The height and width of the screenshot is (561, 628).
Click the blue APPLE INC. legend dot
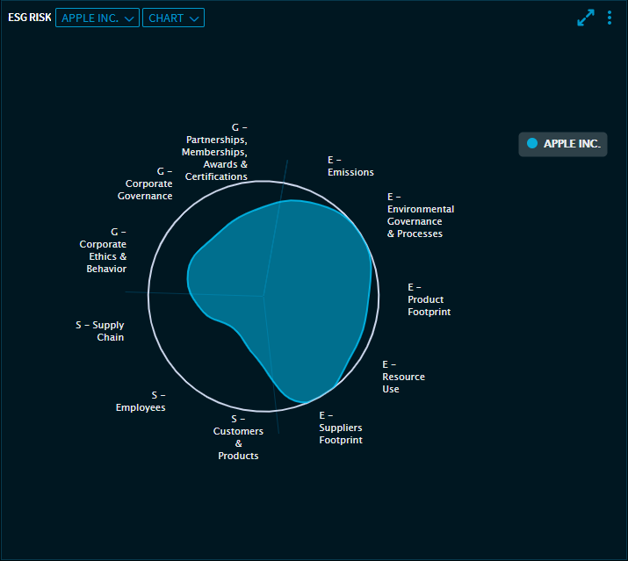point(532,144)
